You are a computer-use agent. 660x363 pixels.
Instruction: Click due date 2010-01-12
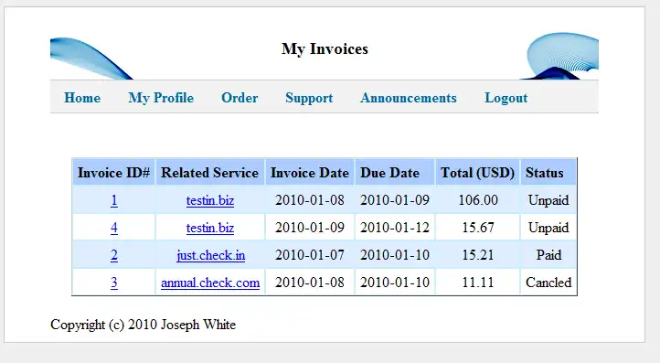pos(394,228)
